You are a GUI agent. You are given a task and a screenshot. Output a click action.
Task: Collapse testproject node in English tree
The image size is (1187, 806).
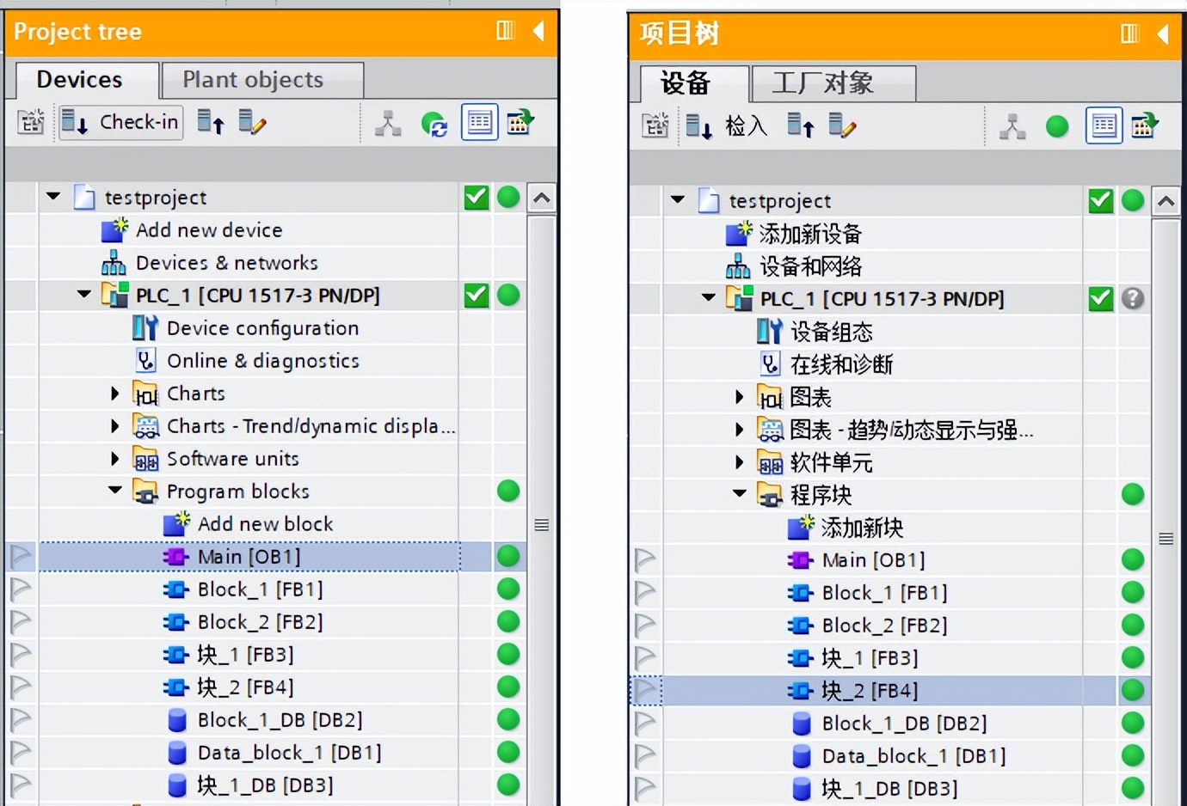tap(53, 197)
